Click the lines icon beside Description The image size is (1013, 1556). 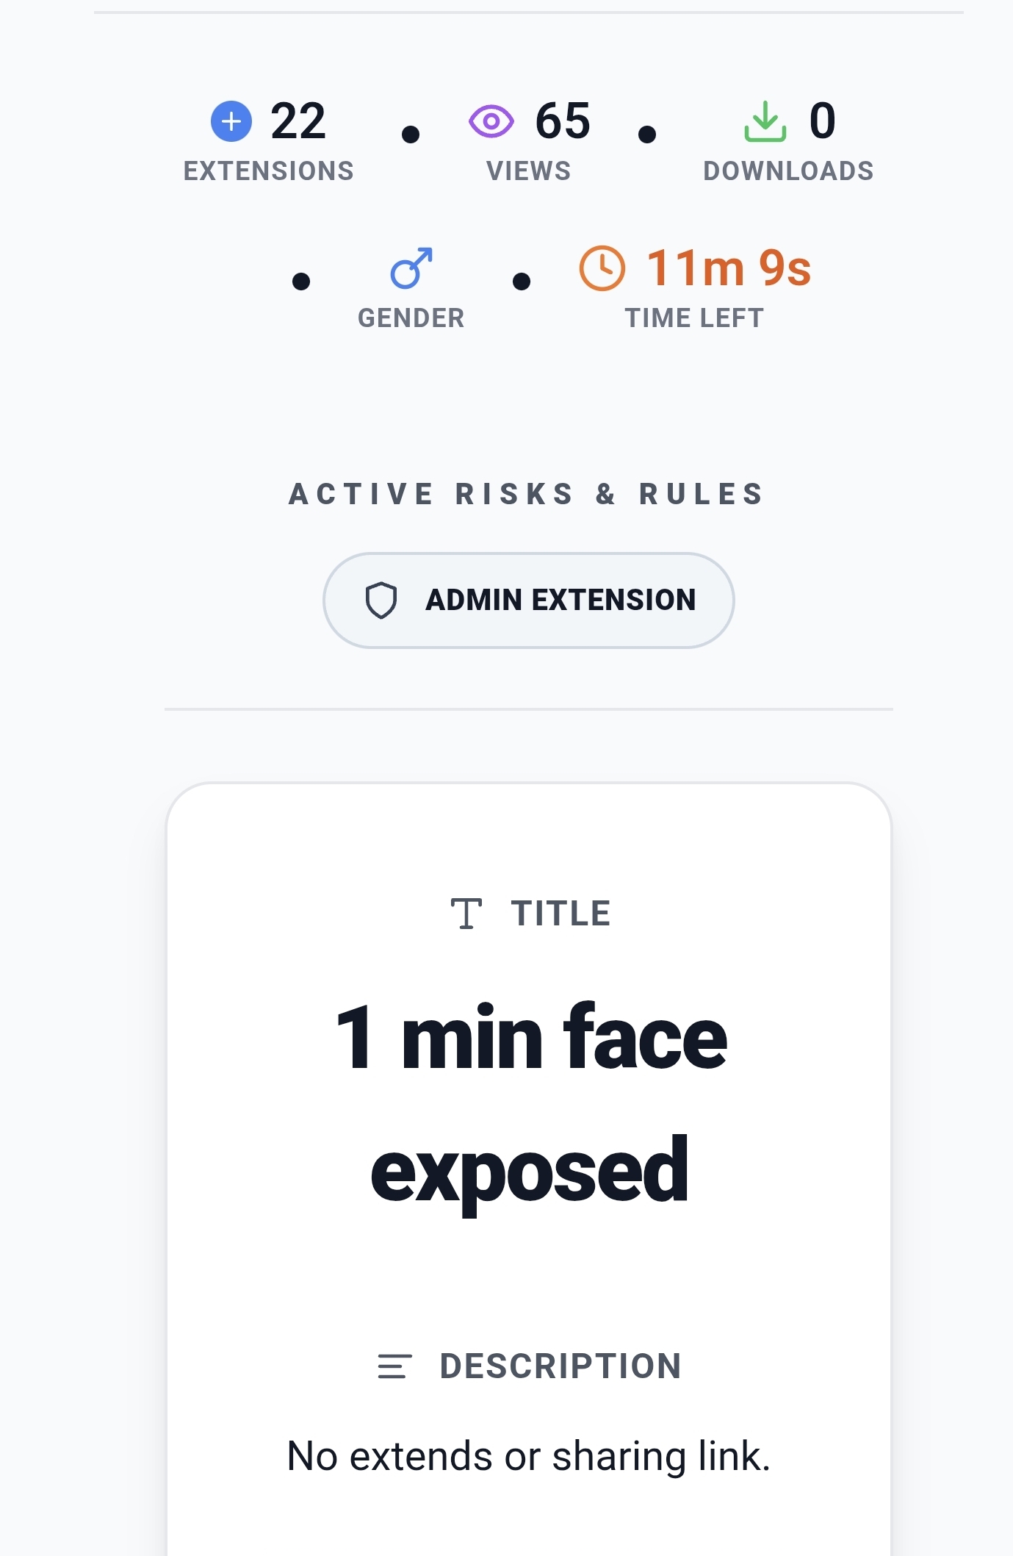click(x=394, y=1366)
